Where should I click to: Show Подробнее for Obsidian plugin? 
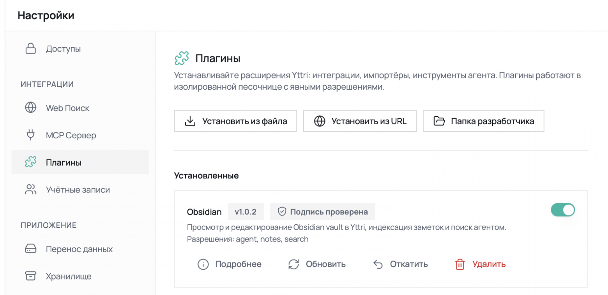coord(230,264)
